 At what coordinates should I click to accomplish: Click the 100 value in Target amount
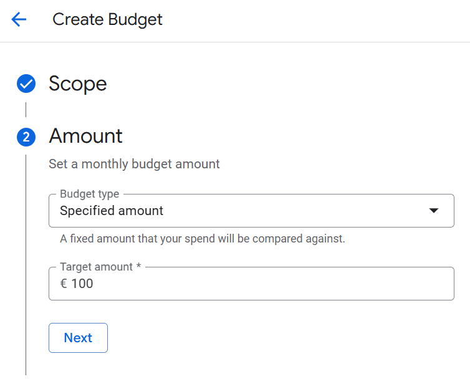[82, 284]
